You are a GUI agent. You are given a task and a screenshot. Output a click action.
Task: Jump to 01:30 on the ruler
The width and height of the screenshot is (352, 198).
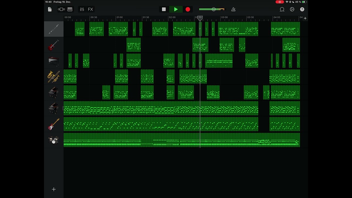click(146, 17)
